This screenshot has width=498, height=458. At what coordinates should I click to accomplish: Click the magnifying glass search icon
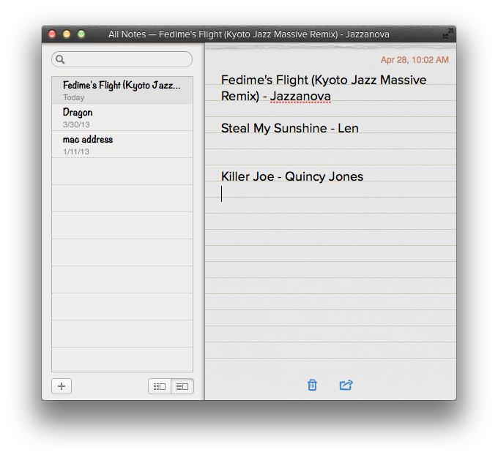click(x=60, y=59)
